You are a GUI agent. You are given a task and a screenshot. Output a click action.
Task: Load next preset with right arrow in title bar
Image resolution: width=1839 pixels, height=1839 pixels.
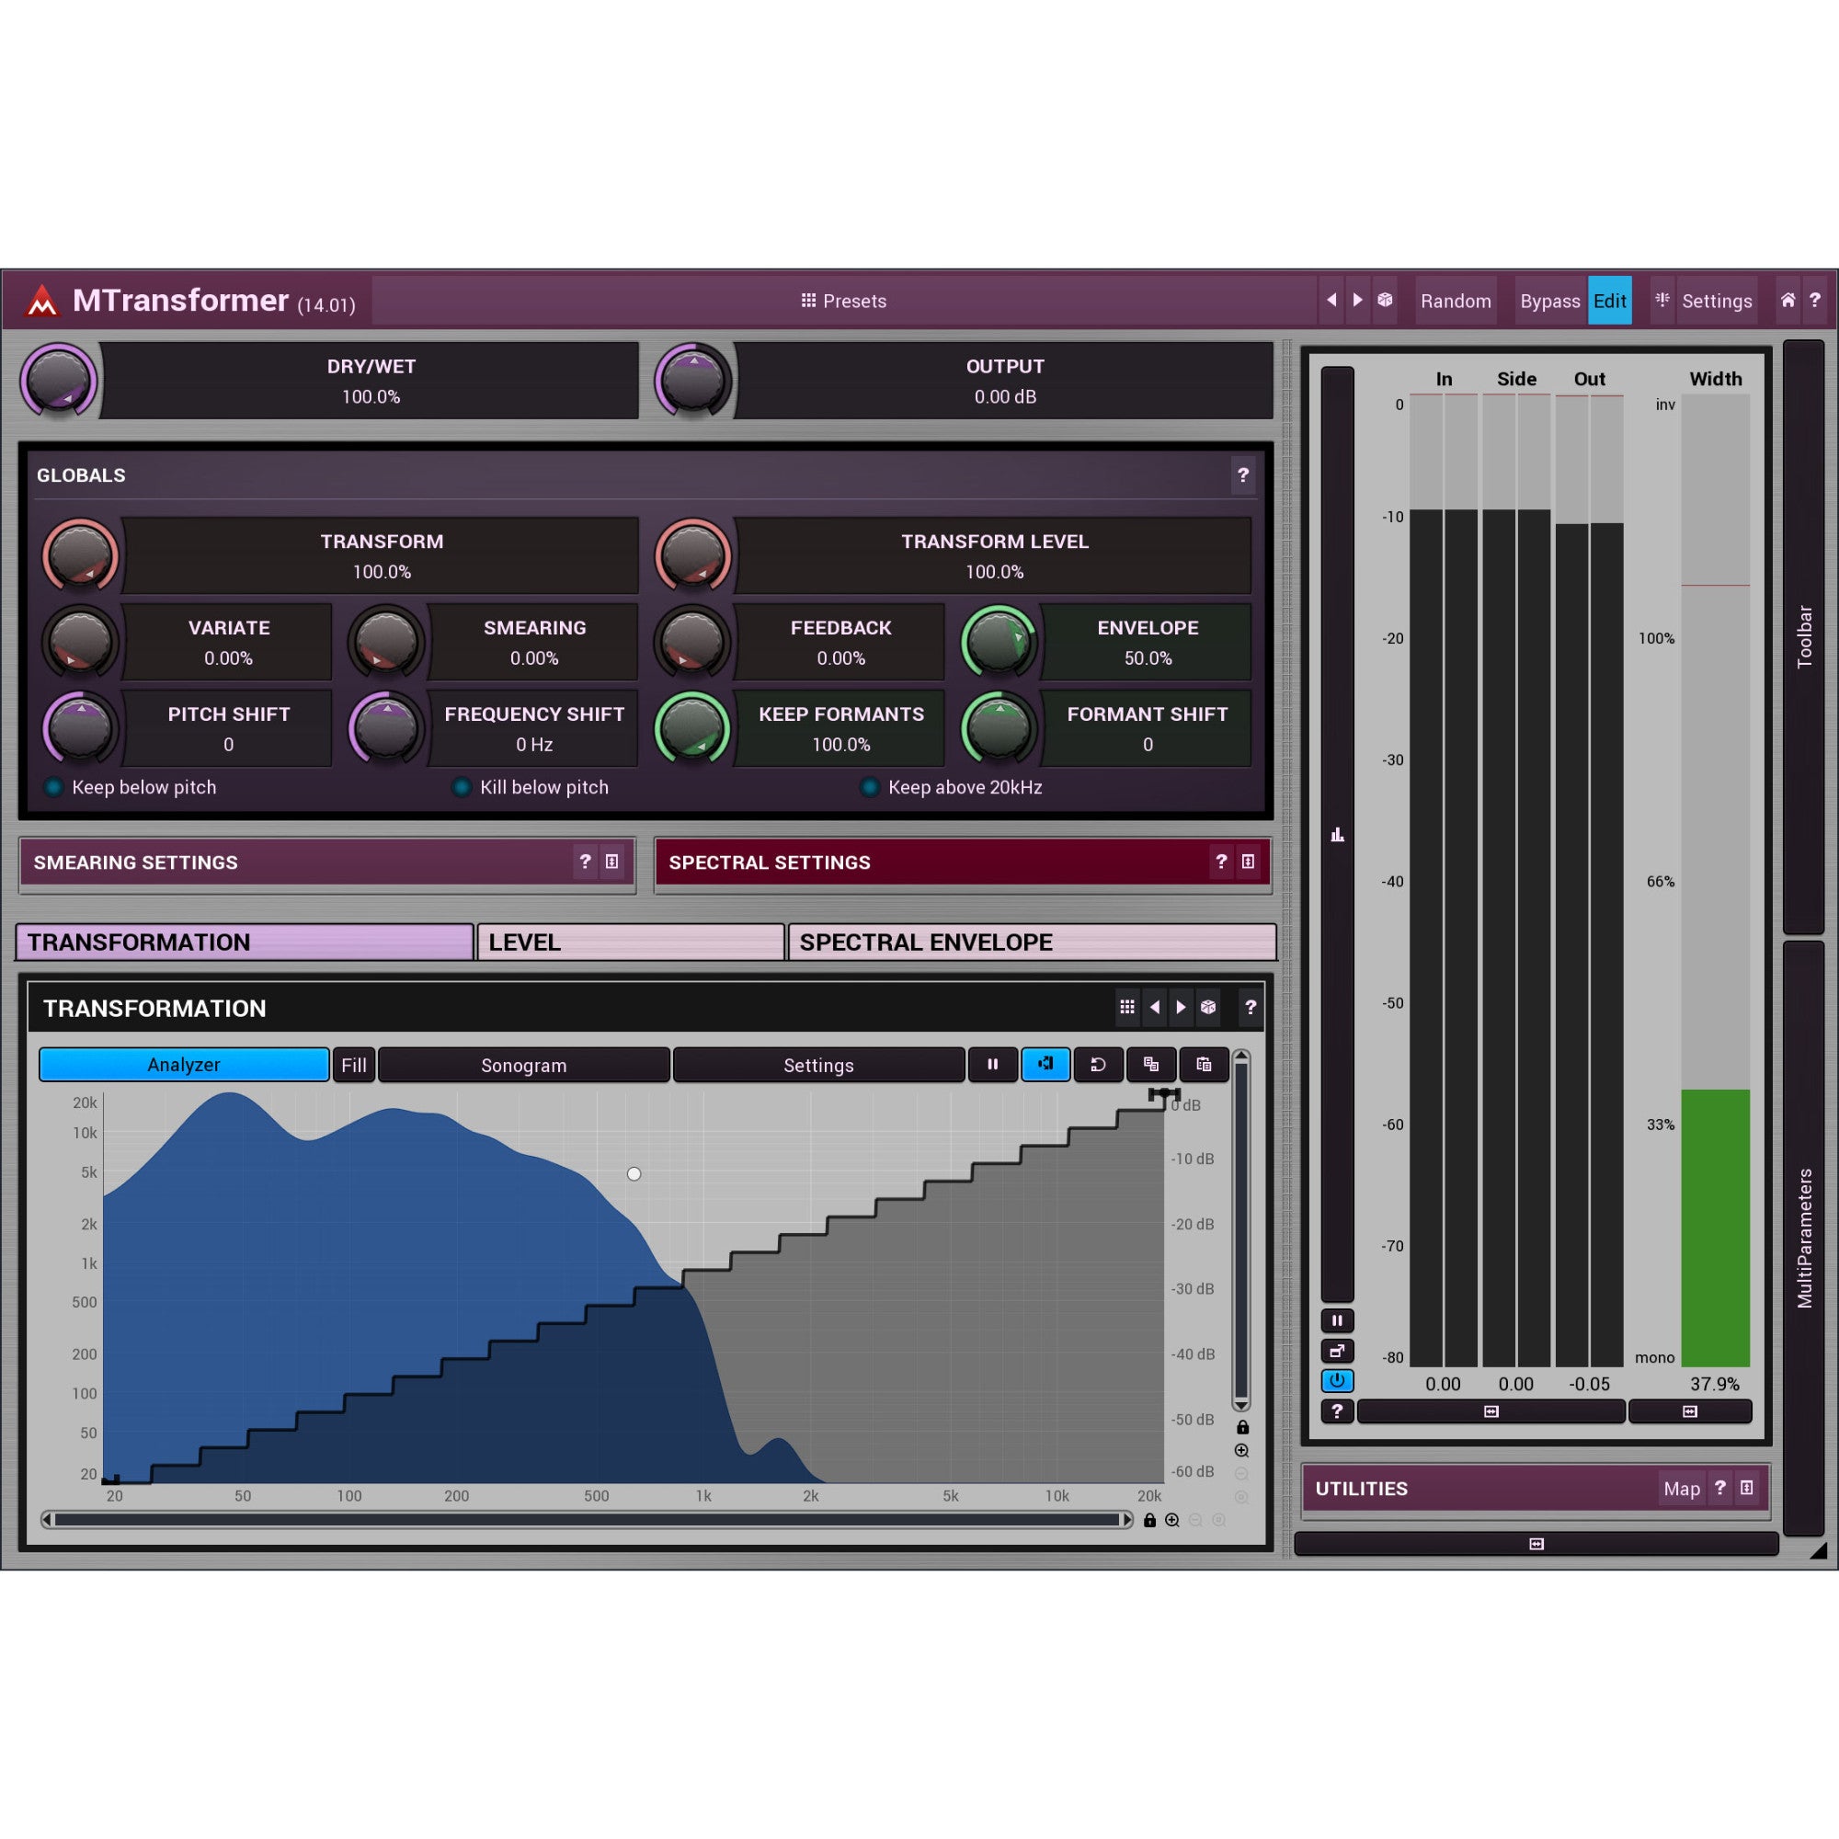click(1358, 300)
